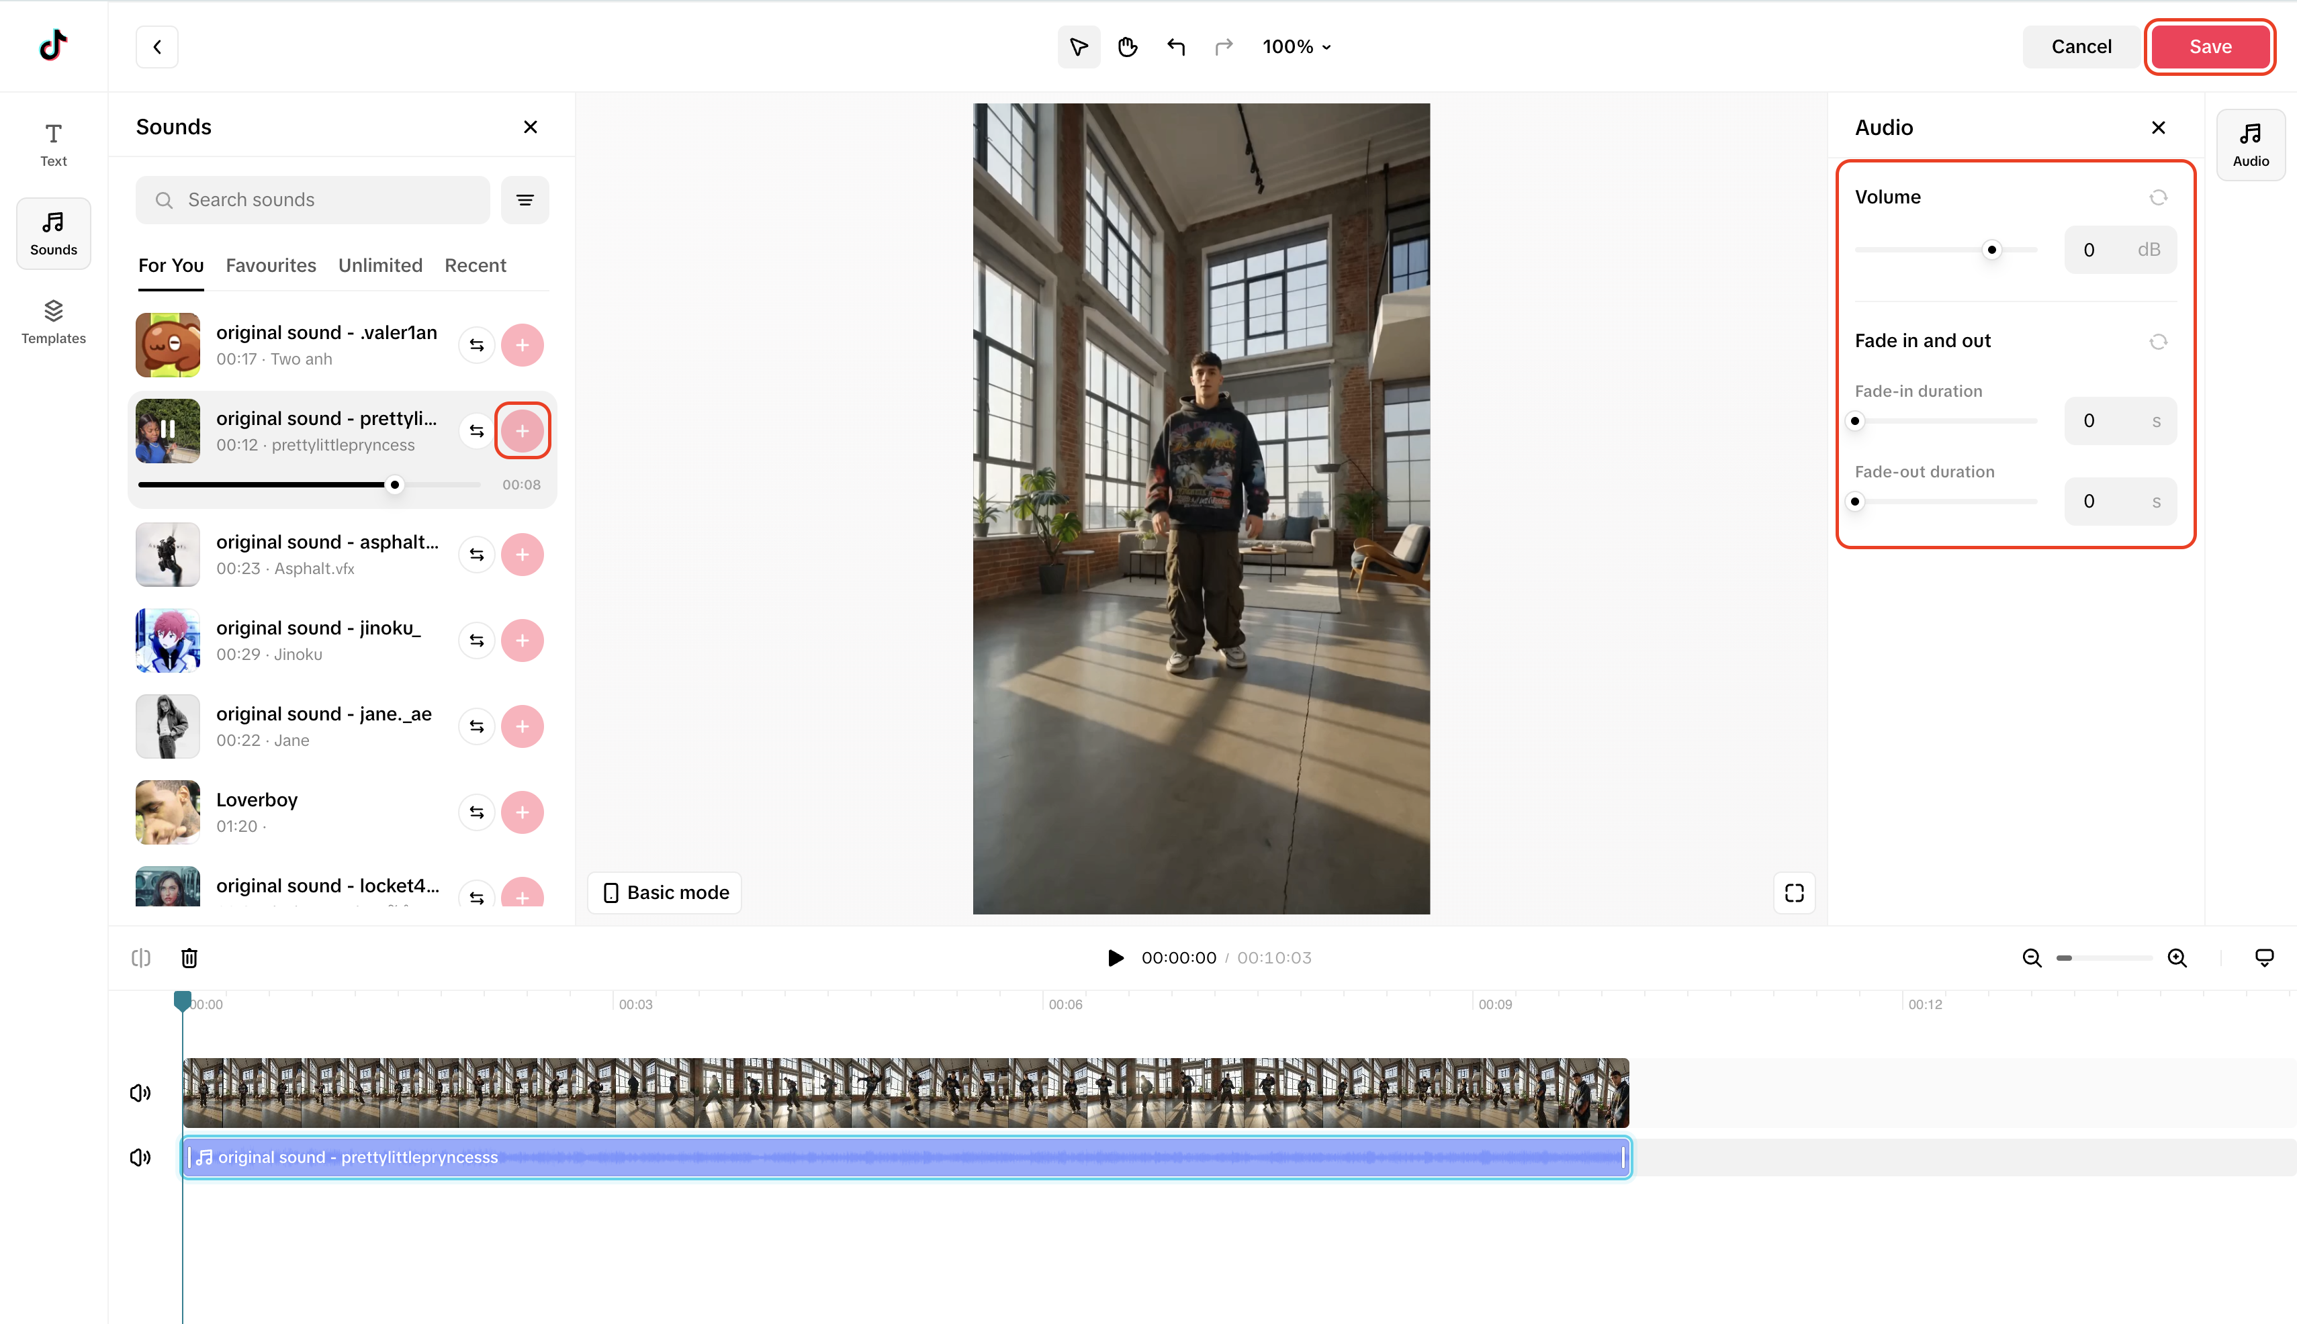Add jinoku_ sound to timeline
Image resolution: width=2297 pixels, height=1324 pixels.
(522, 641)
